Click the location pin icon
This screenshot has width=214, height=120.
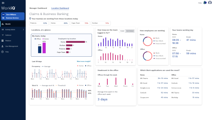[x=30, y=19]
